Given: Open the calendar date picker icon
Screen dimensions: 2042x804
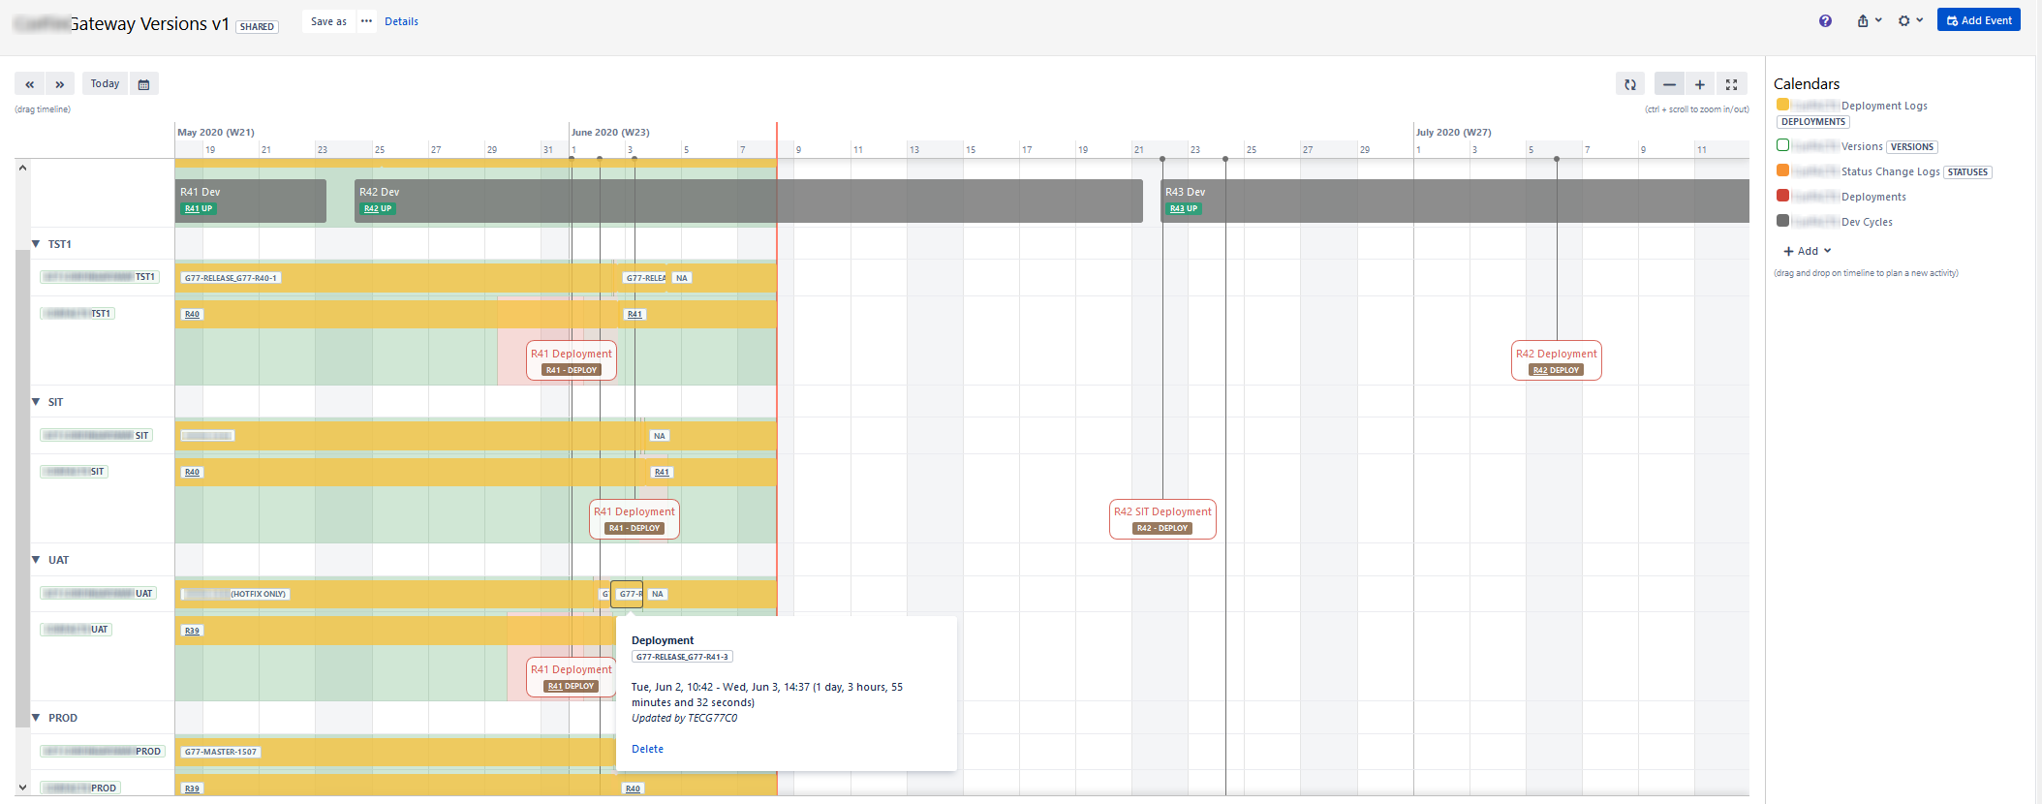Looking at the screenshot, I should tap(143, 84).
